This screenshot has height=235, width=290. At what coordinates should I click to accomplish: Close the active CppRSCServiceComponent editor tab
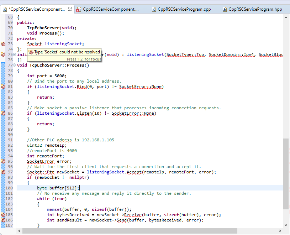(x=70, y=9)
